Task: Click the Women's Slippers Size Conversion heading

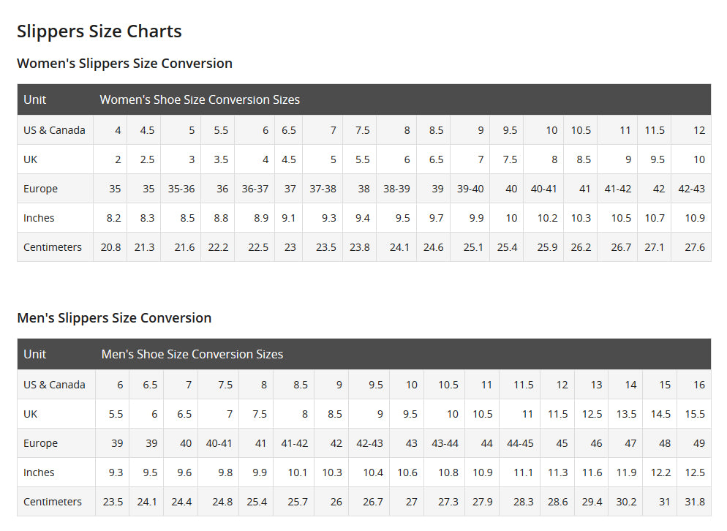Action: [124, 64]
